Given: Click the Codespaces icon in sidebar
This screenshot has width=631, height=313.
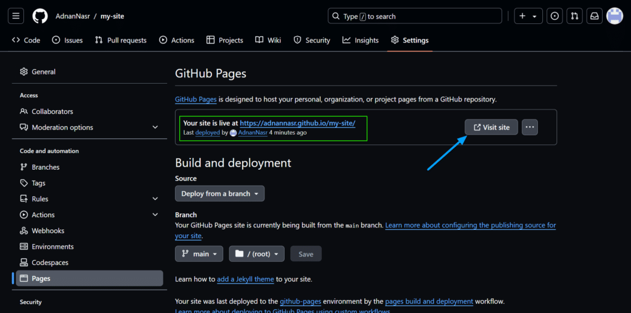Looking at the screenshot, I should coord(24,263).
